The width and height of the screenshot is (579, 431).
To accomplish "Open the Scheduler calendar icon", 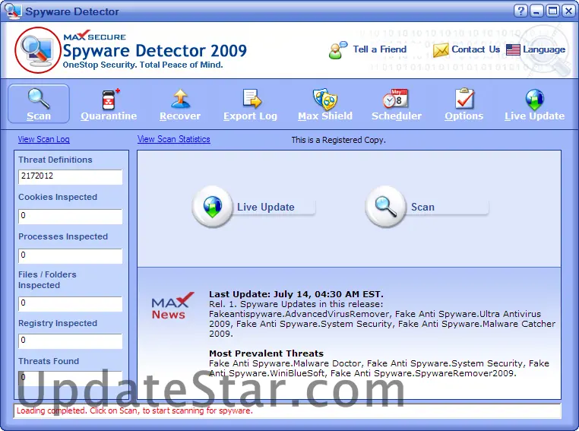I will 395,99.
